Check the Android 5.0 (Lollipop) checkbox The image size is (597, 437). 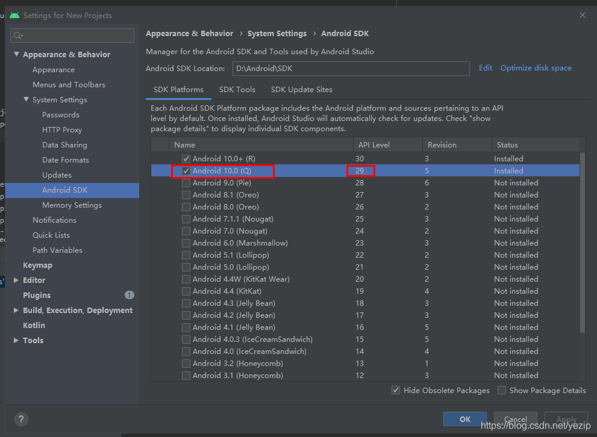(x=186, y=267)
